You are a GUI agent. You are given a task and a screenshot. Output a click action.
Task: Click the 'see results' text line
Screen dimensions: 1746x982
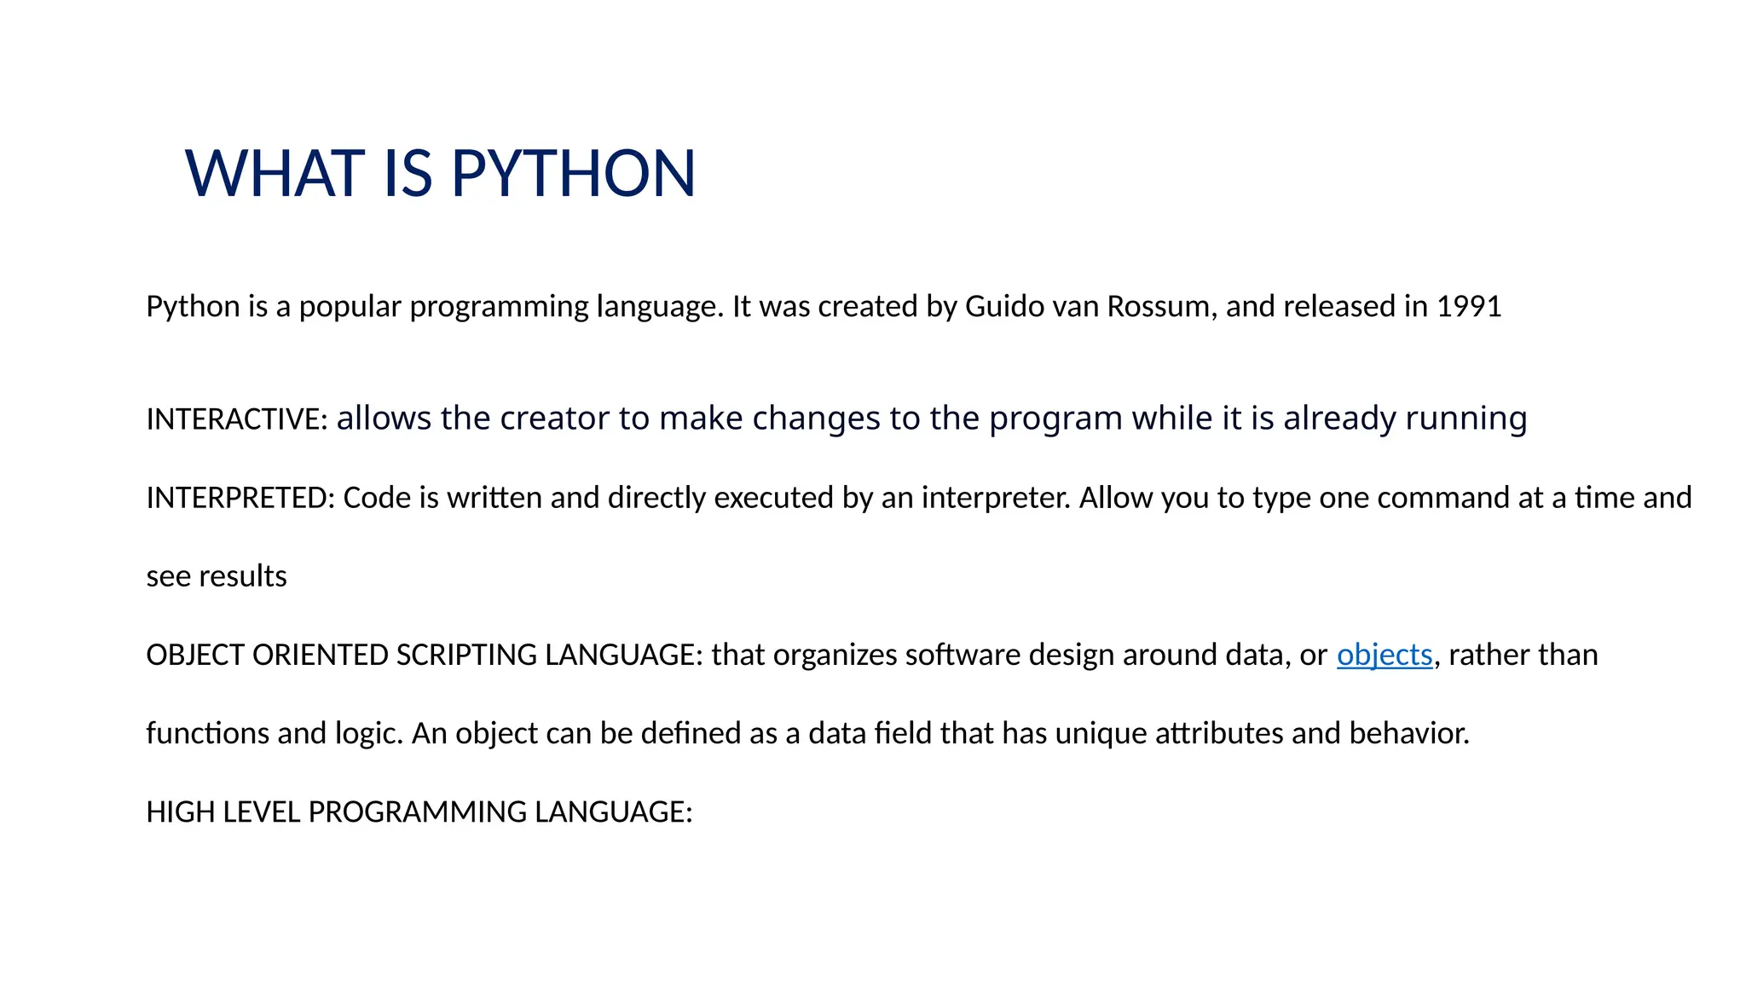[x=217, y=576]
